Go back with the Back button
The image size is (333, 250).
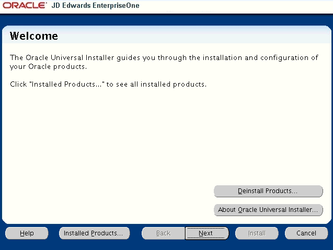[163, 233]
